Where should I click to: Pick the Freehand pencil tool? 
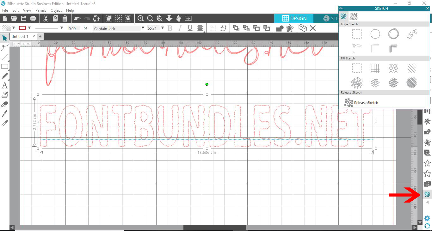(5, 76)
